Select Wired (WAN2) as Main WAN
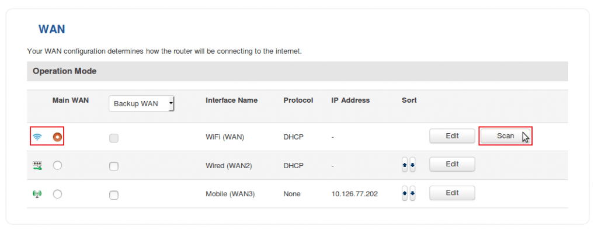 58,165
